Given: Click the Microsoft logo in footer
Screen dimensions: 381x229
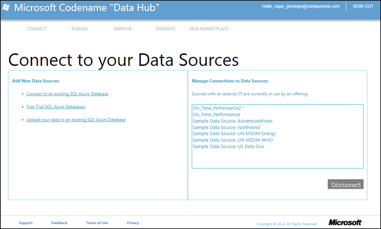Looking at the screenshot, I should 345,222.
